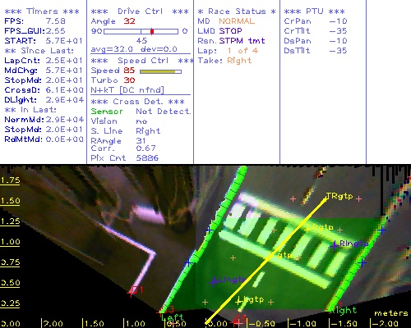Click the red marker on Angle slider
The width and height of the screenshot is (411, 328).
click(x=152, y=31)
